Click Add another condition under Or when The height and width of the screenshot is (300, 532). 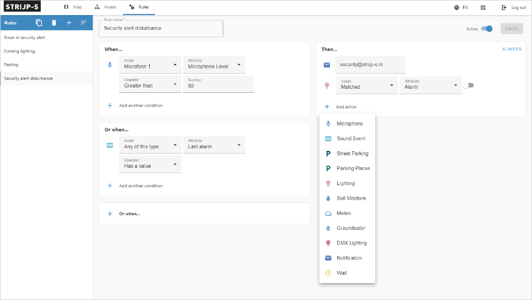tap(141, 186)
